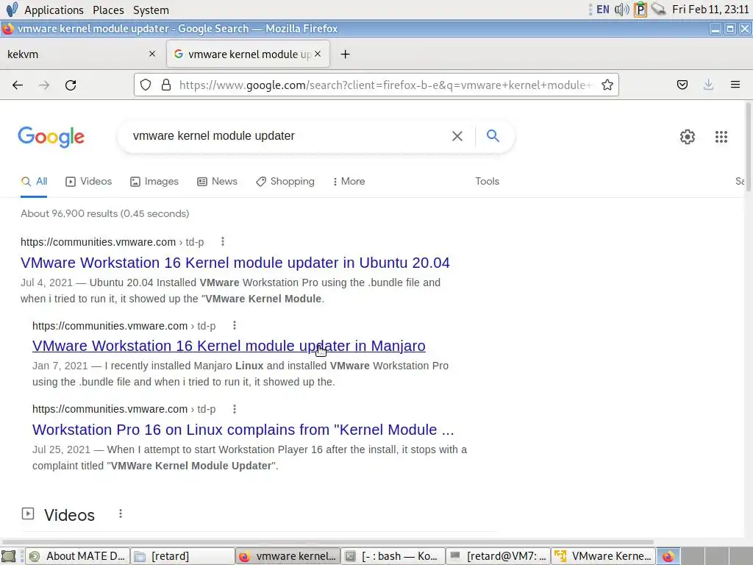Open the Firefox downloads icon

708,85
